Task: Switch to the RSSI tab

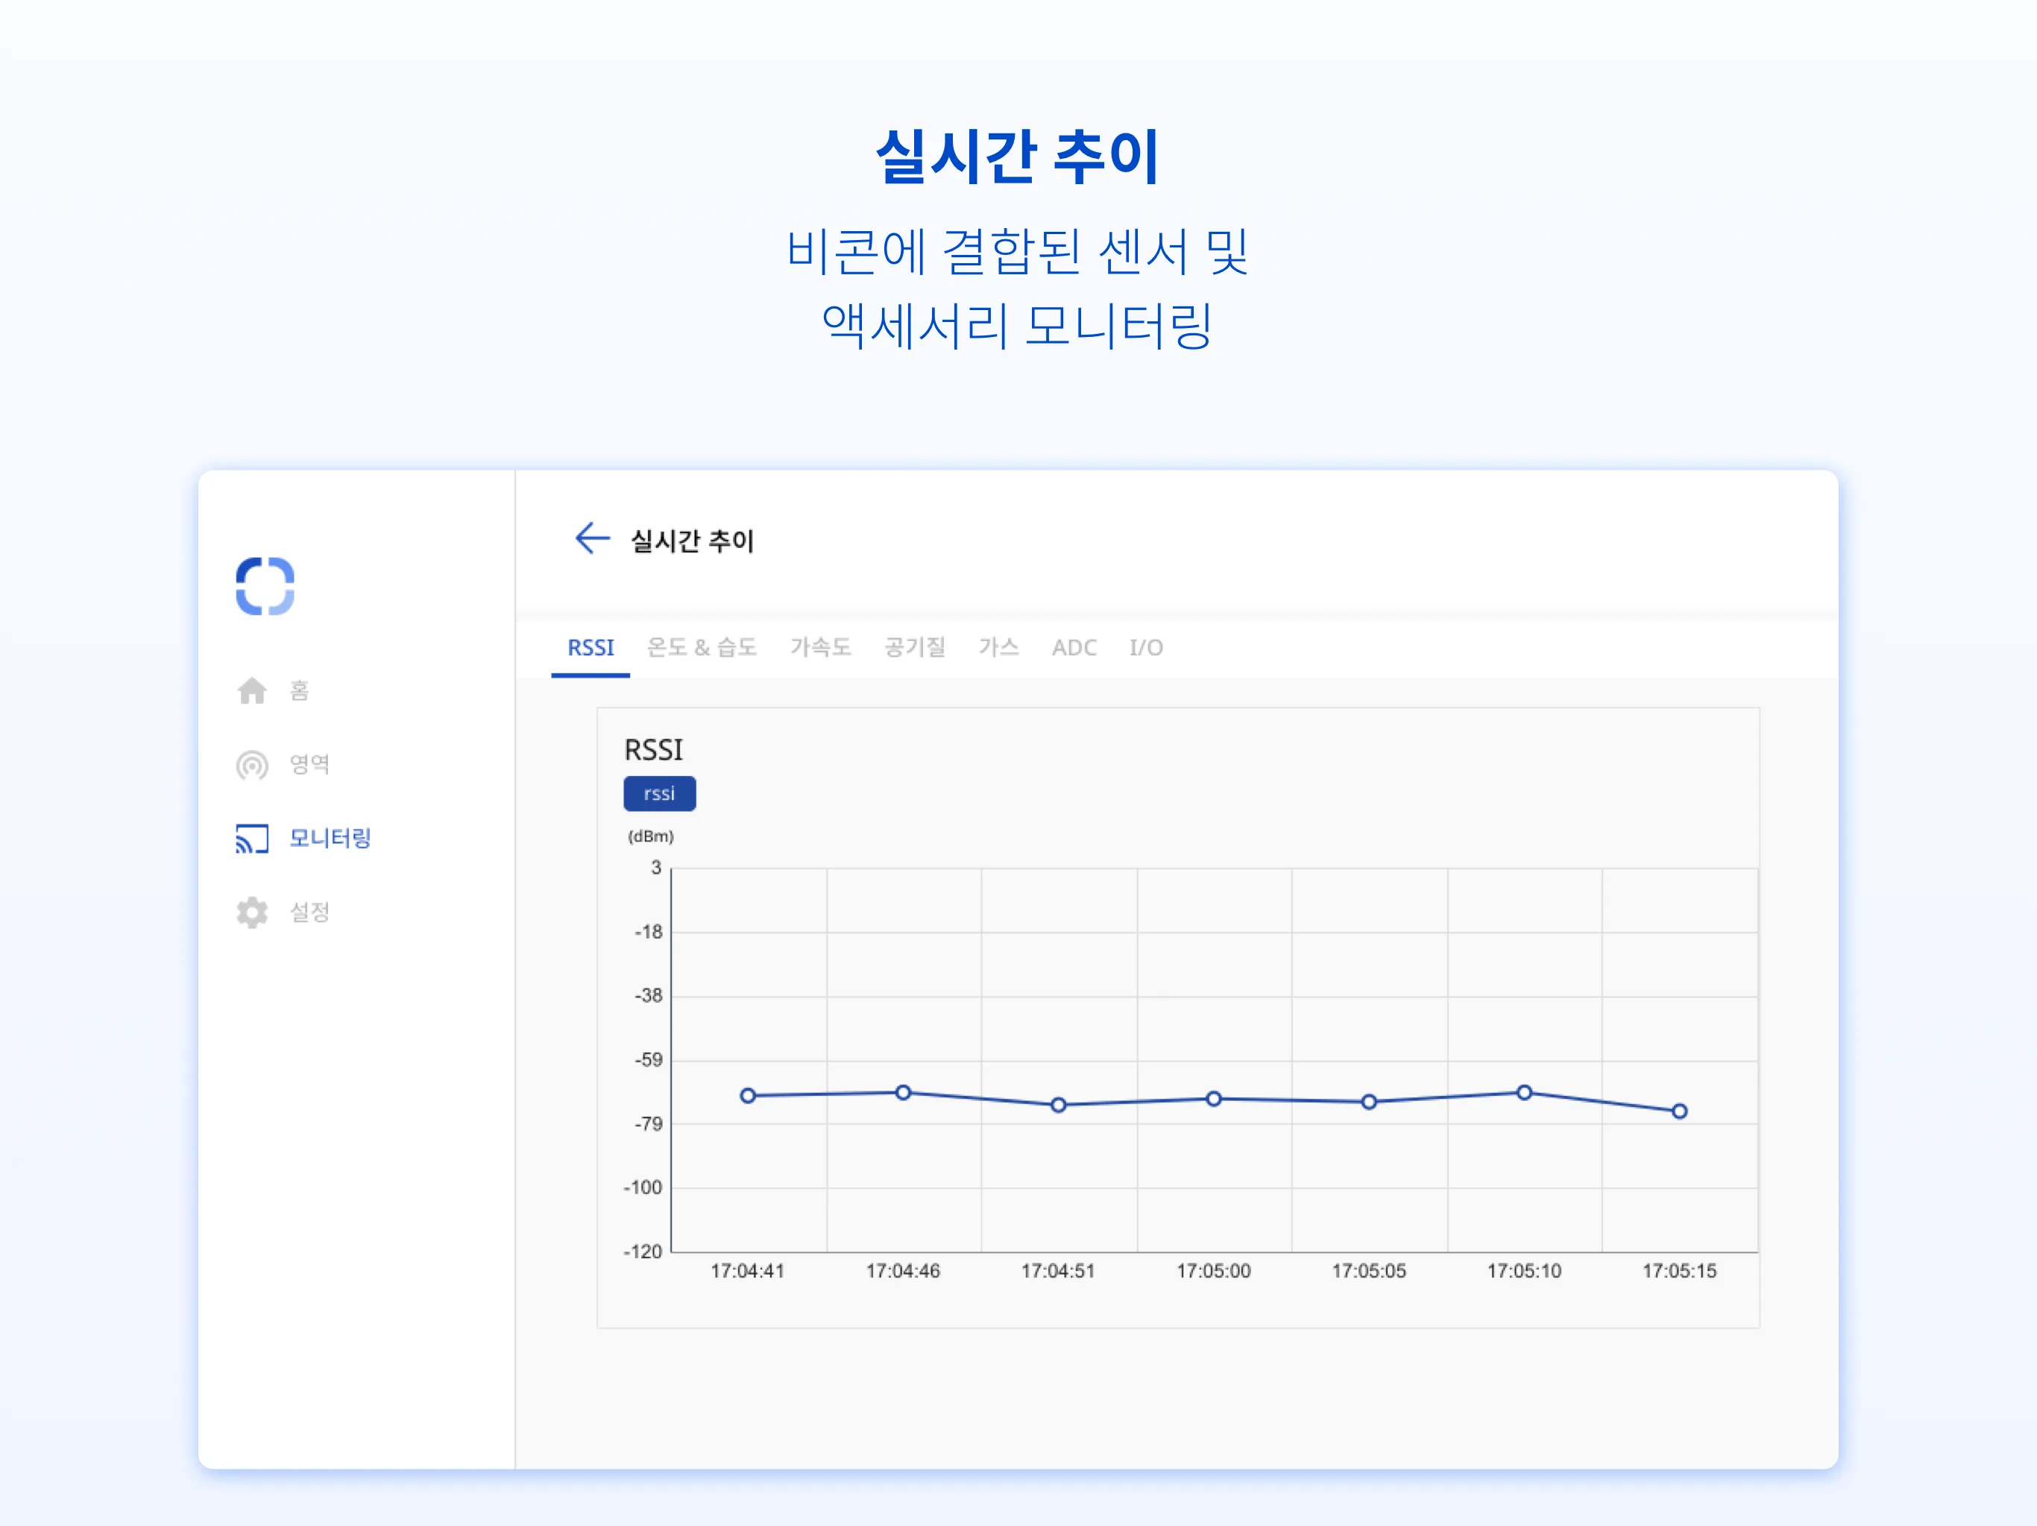Action: click(x=591, y=647)
